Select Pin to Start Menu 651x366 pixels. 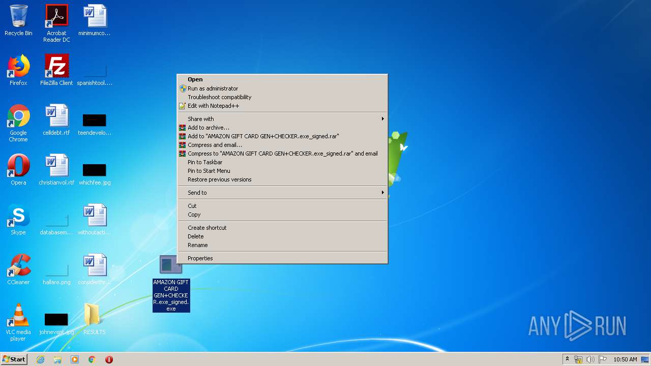(x=282, y=171)
